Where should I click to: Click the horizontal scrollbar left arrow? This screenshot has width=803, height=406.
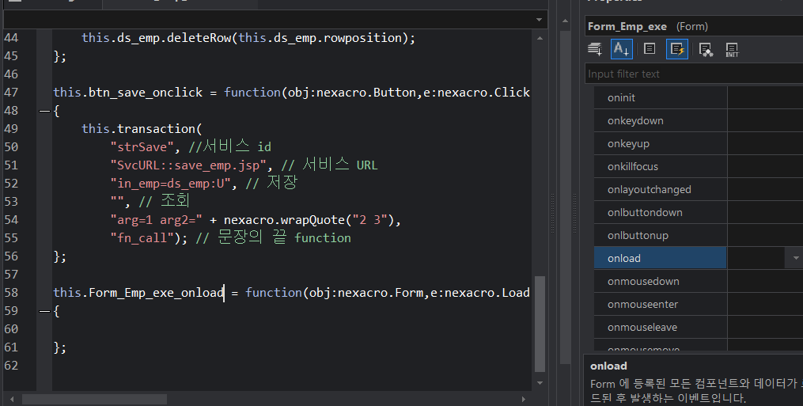pos(12,399)
